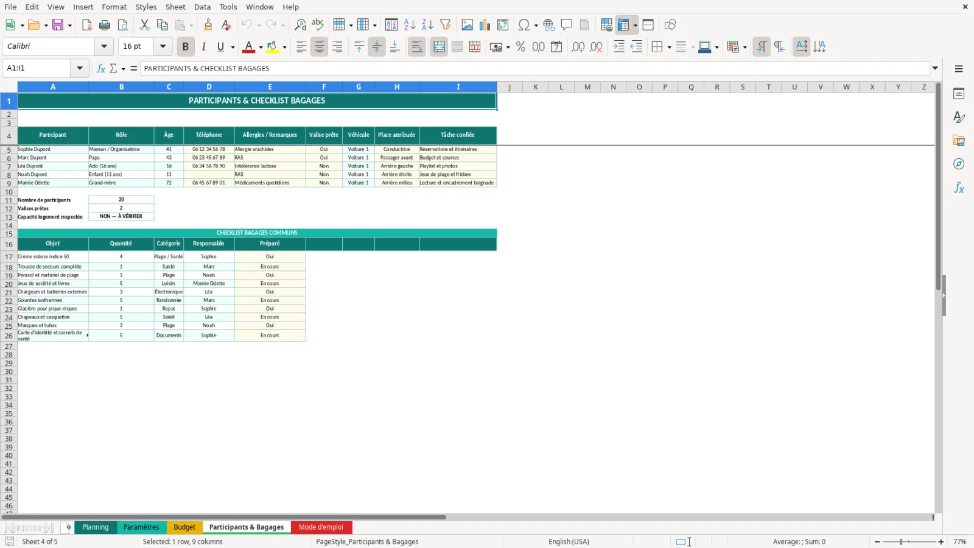Apply the yellow background color swatch
The height and width of the screenshot is (548, 974).
coord(273,47)
